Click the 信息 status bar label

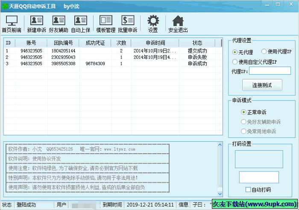point(183,205)
